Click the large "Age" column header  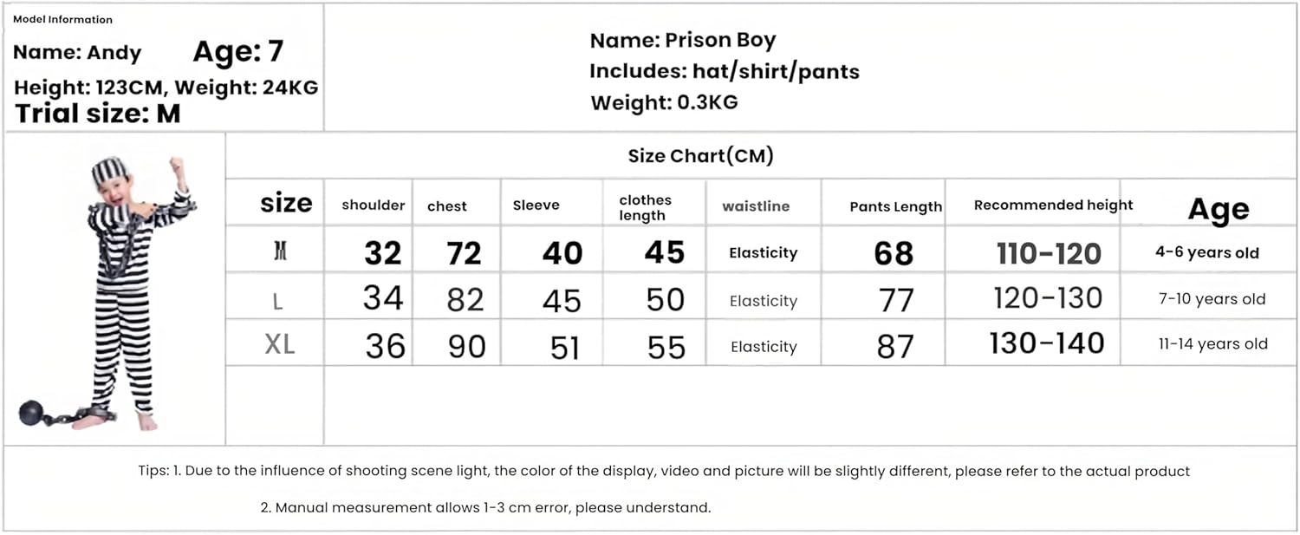(x=1218, y=209)
